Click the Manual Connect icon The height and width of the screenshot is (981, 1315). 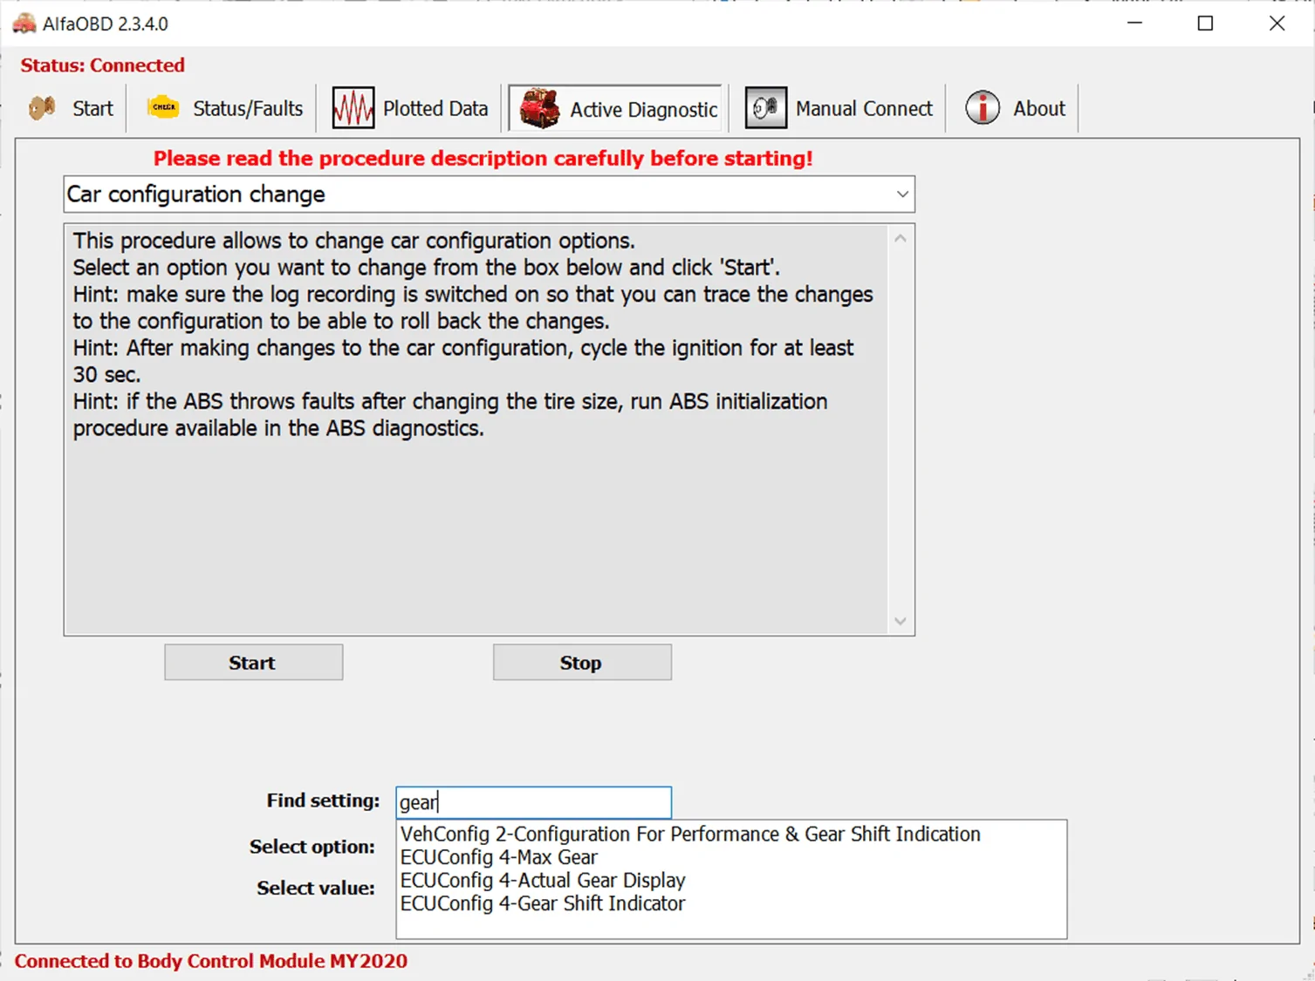tap(766, 108)
